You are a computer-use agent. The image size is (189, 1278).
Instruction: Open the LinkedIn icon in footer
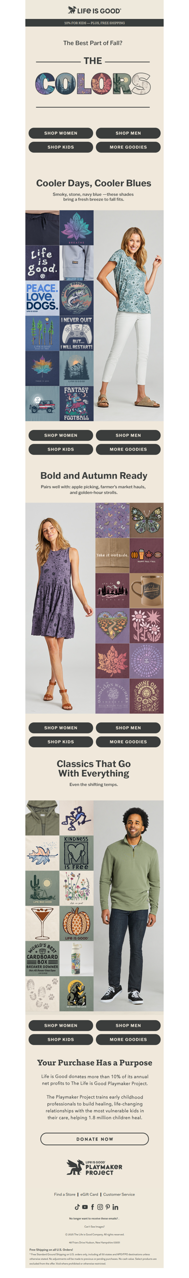coord(115,1206)
